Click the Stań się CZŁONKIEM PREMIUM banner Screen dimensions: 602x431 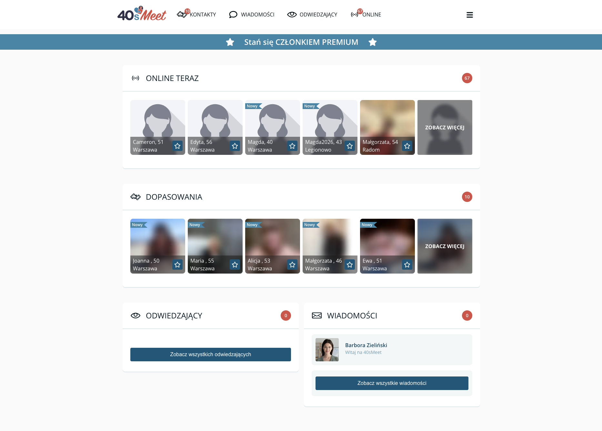[x=301, y=42]
